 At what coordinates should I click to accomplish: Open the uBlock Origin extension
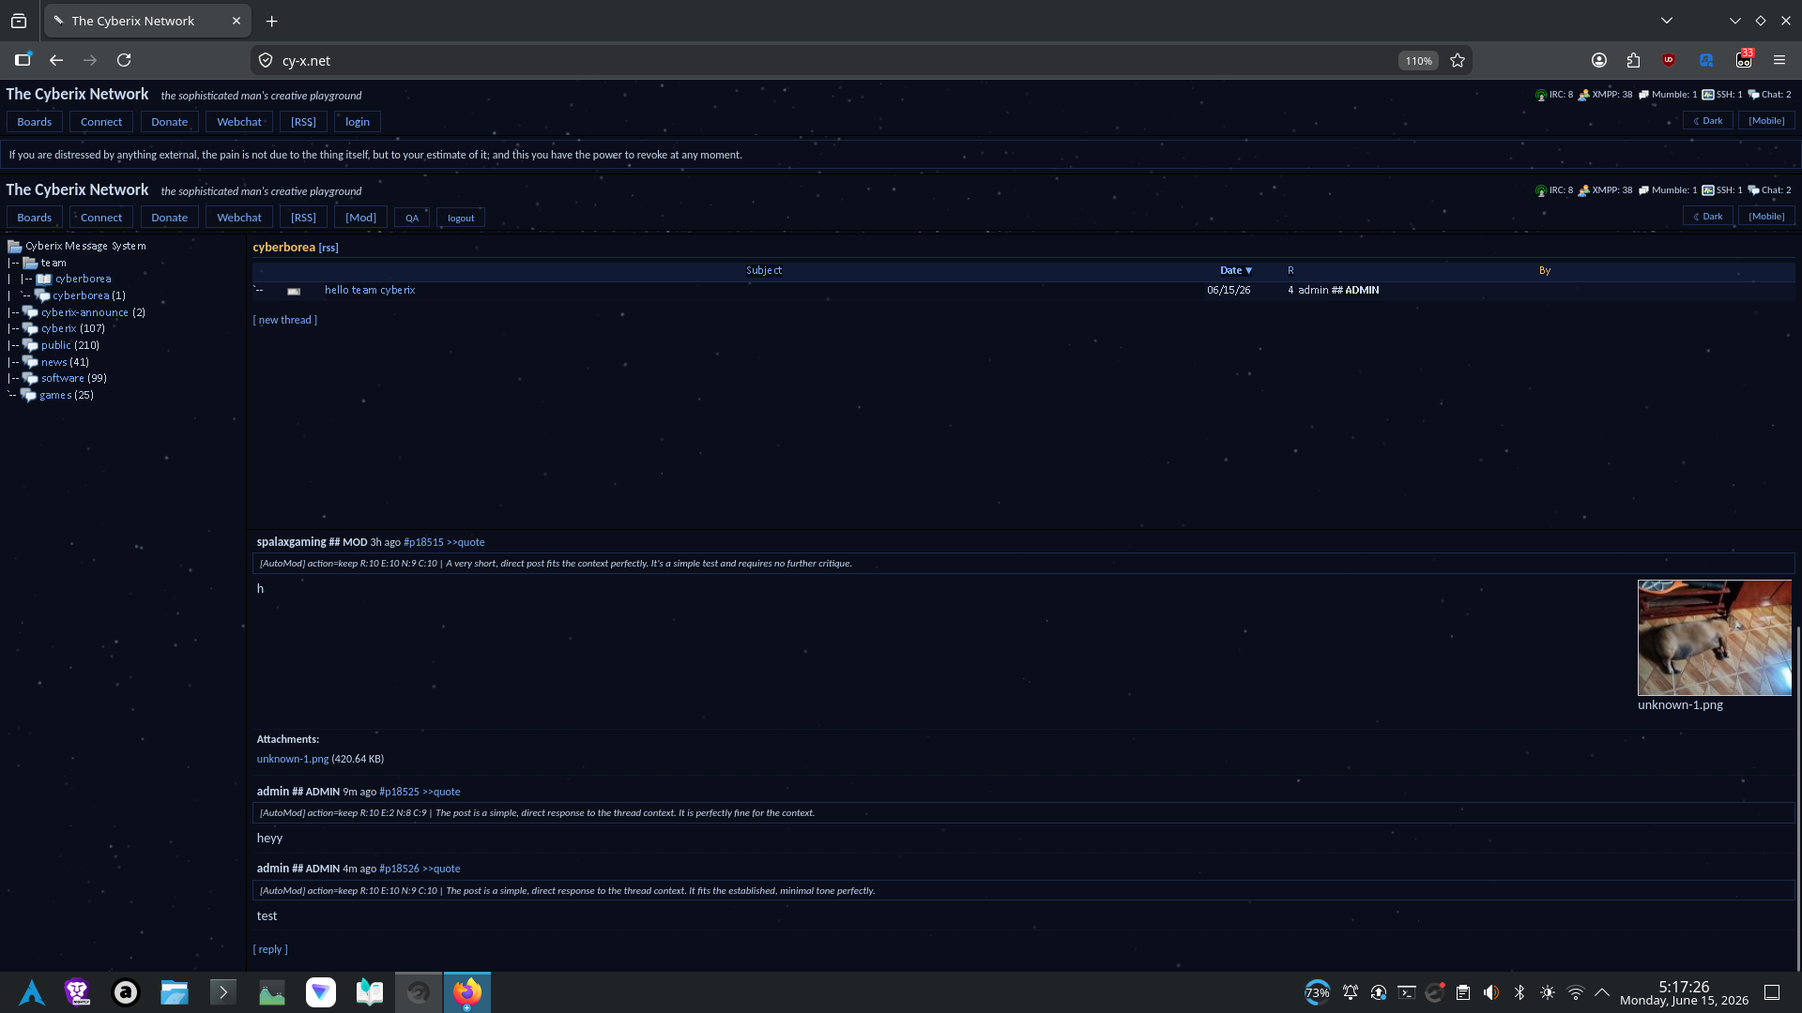pos(1669,60)
